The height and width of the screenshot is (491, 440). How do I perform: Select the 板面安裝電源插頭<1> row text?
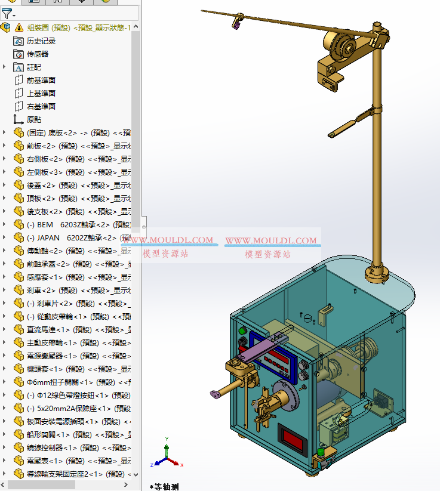[78, 421]
